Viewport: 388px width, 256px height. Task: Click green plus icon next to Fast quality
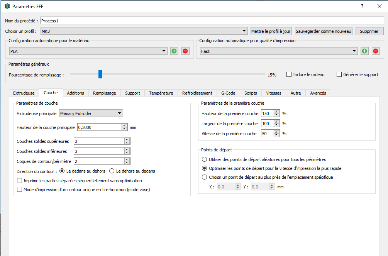[364, 51]
